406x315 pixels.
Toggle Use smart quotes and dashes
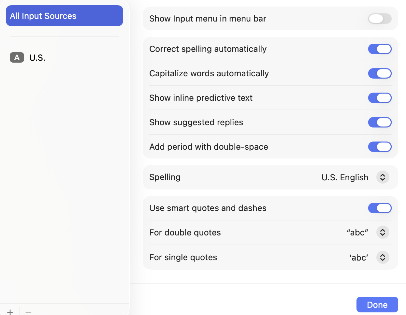tap(380, 208)
